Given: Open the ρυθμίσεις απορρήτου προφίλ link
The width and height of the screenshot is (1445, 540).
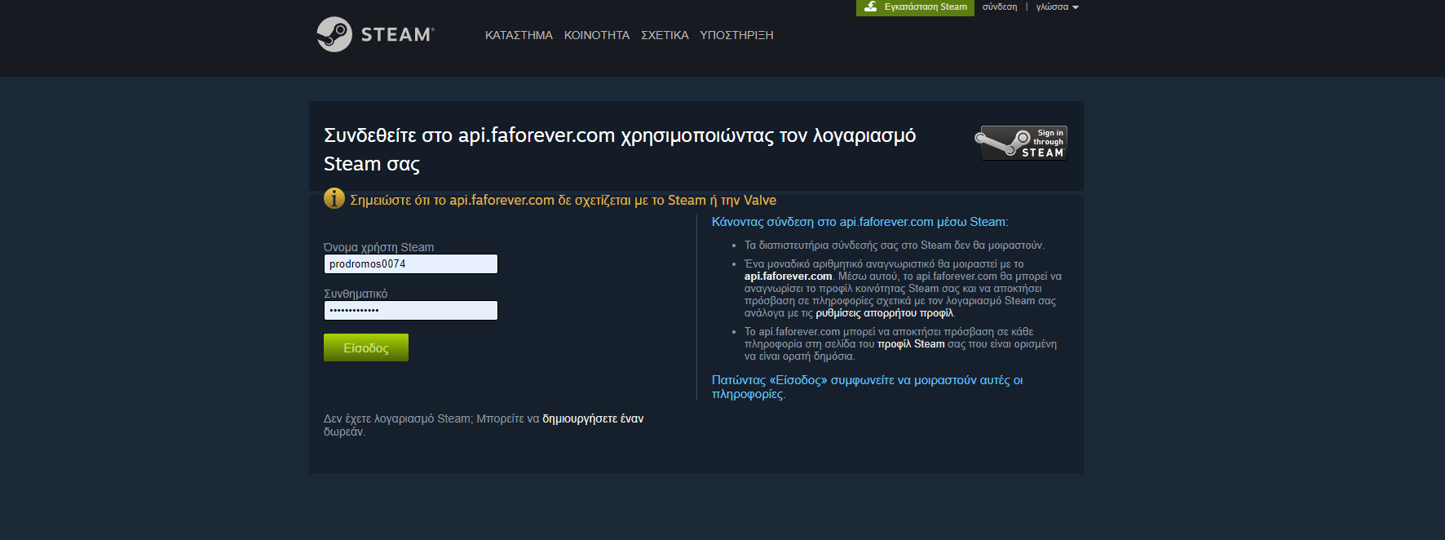Looking at the screenshot, I should pyautogui.click(x=884, y=313).
